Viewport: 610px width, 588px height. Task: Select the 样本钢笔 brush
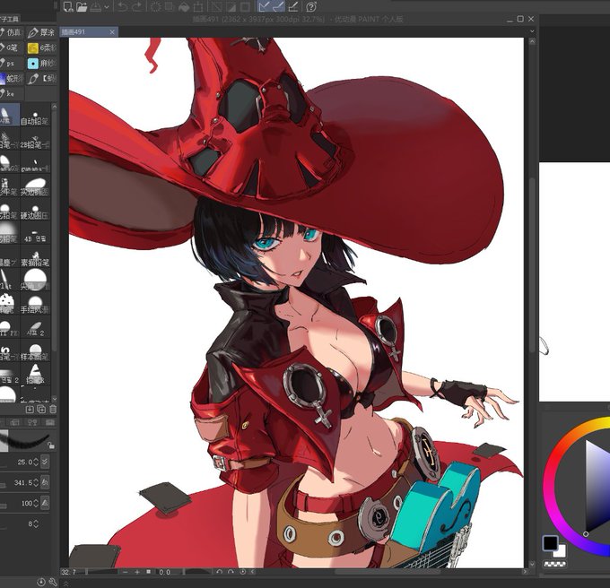point(35,351)
